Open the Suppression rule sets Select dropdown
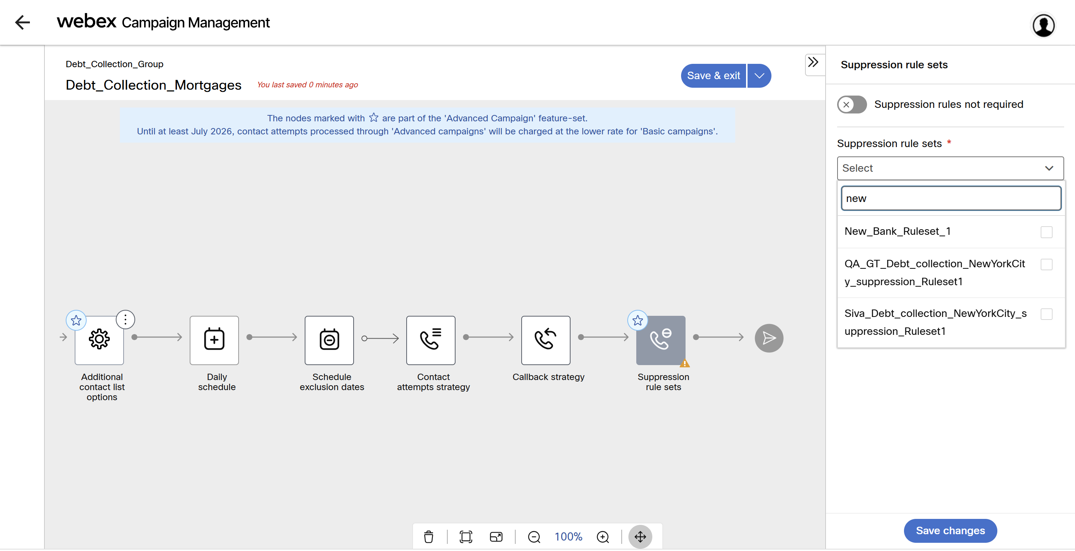The image size is (1075, 551). pyautogui.click(x=950, y=168)
